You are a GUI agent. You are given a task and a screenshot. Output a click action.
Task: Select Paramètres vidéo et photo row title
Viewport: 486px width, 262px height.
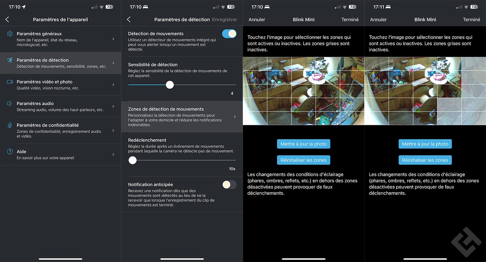click(44, 82)
